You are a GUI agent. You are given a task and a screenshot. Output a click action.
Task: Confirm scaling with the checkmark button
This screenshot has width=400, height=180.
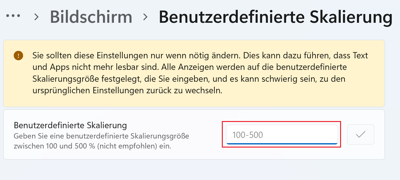click(x=360, y=134)
